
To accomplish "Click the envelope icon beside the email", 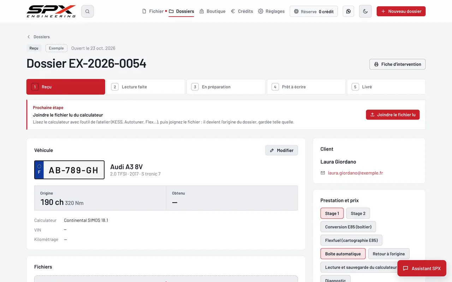I will (323, 173).
